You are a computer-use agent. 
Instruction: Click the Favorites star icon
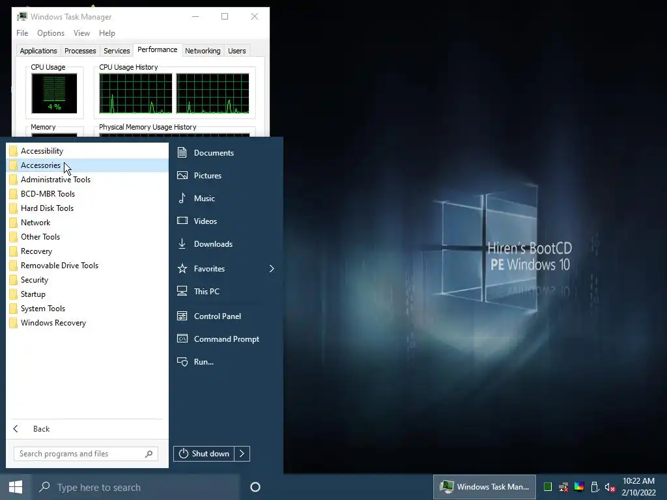coord(182,268)
